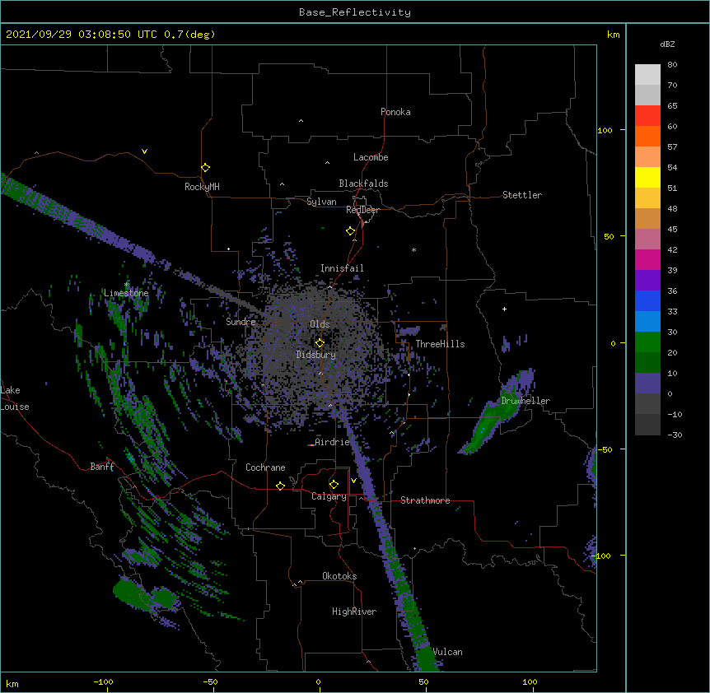Image resolution: width=710 pixels, height=693 pixels.
Task: Pick the magenta 39-42 dBZ legend swatch
Action: [647, 259]
